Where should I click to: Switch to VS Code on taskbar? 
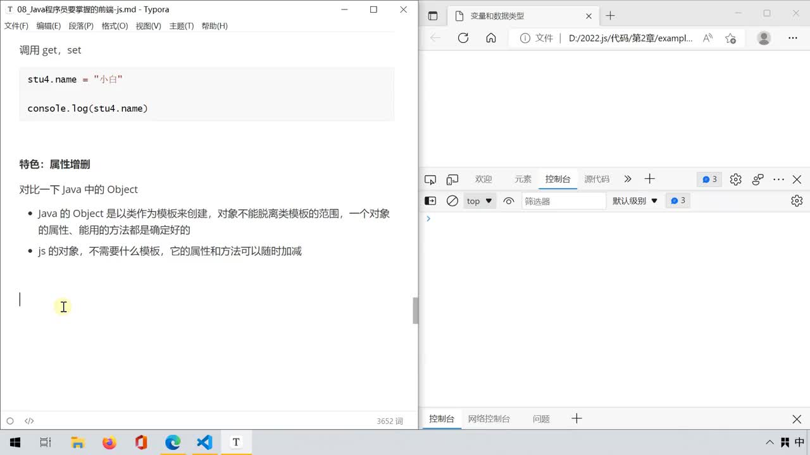[x=204, y=442]
